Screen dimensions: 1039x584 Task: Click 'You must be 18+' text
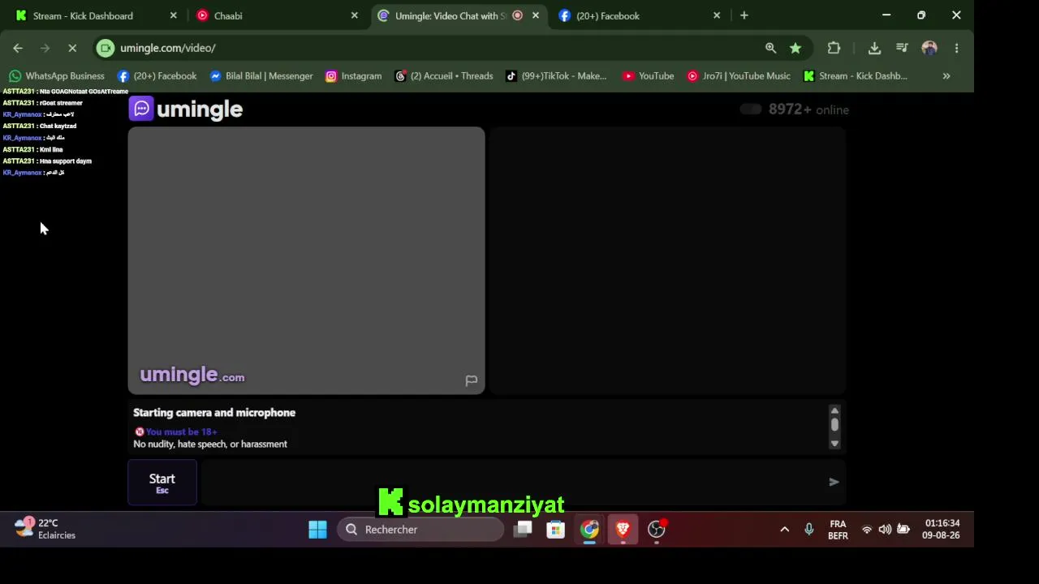(182, 432)
